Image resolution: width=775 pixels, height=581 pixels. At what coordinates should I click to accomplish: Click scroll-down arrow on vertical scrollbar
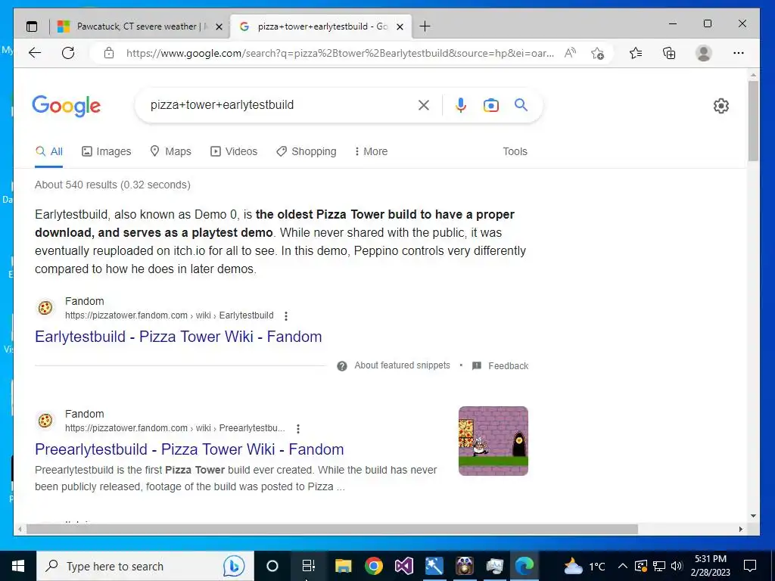[753, 516]
